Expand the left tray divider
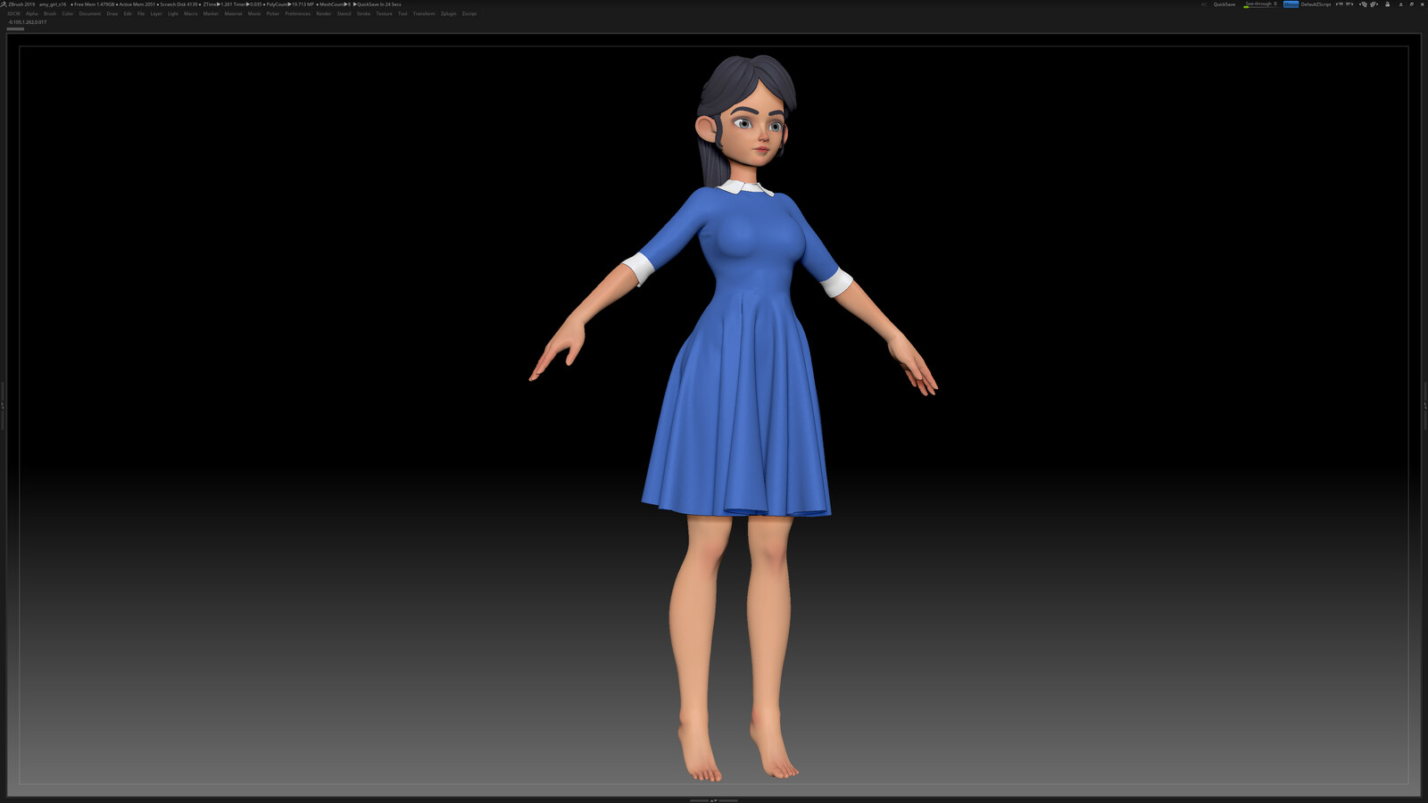1428x803 pixels. (x=3, y=406)
